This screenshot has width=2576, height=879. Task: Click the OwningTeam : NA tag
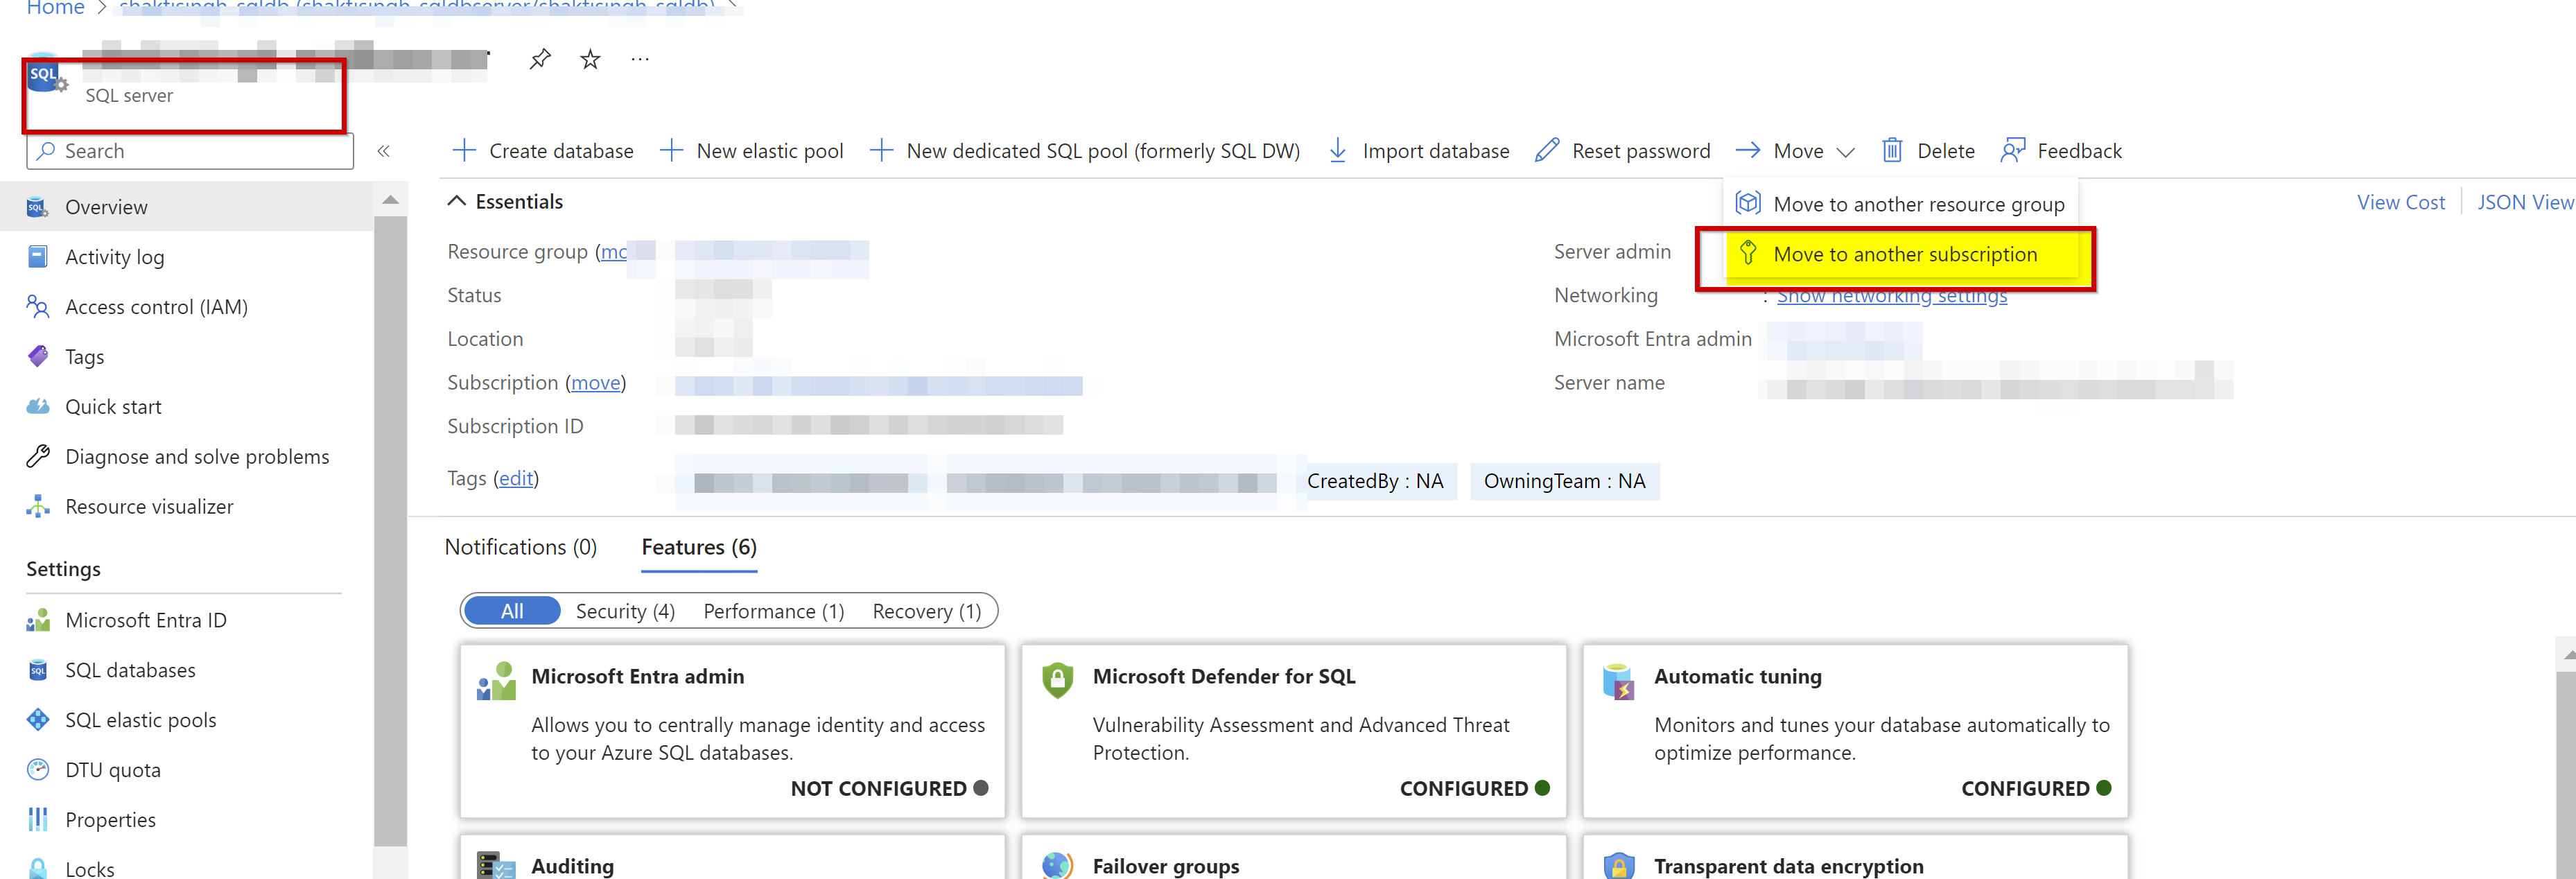(x=1564, y=481)
